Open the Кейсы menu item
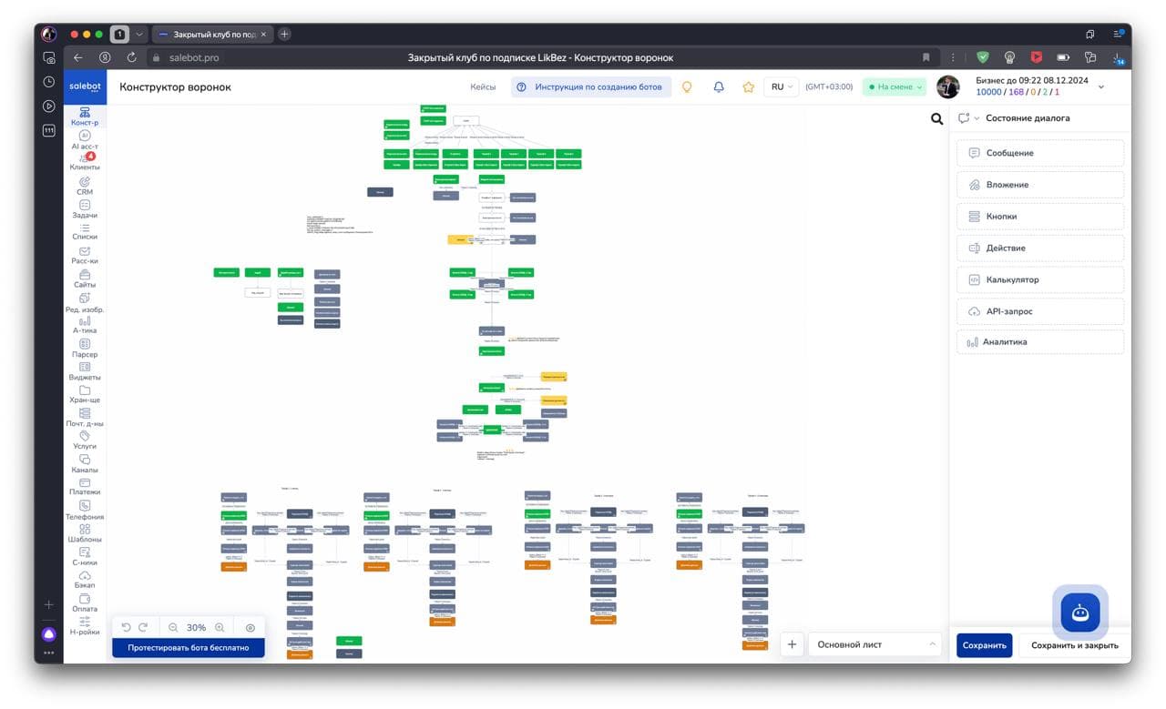This screenshot has height=709, width=1166. pyautogui.click(x=483, y=87)
